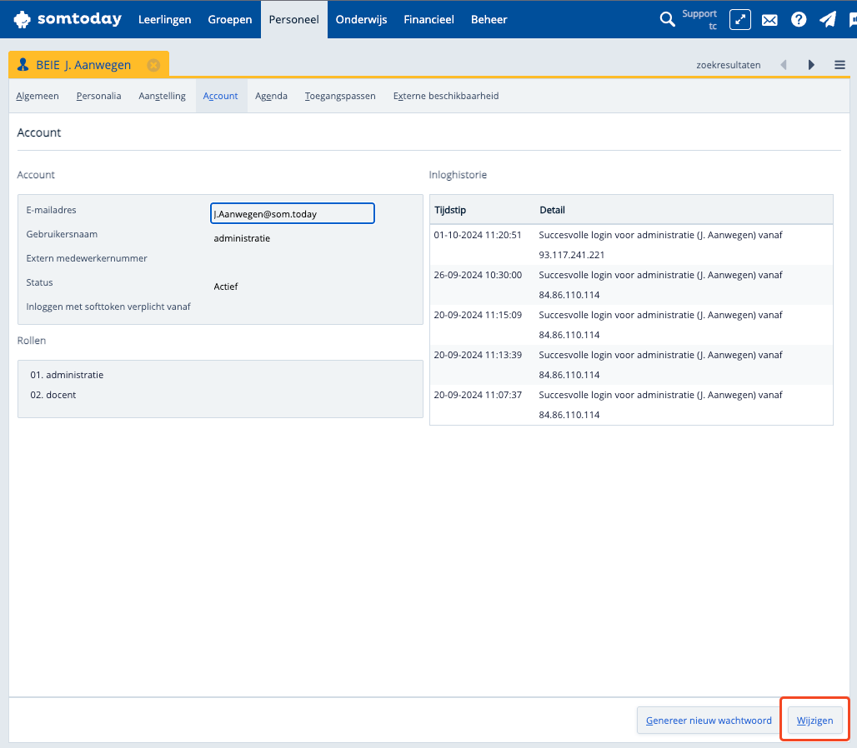Click the E-mailadres input field

(292, 214)
